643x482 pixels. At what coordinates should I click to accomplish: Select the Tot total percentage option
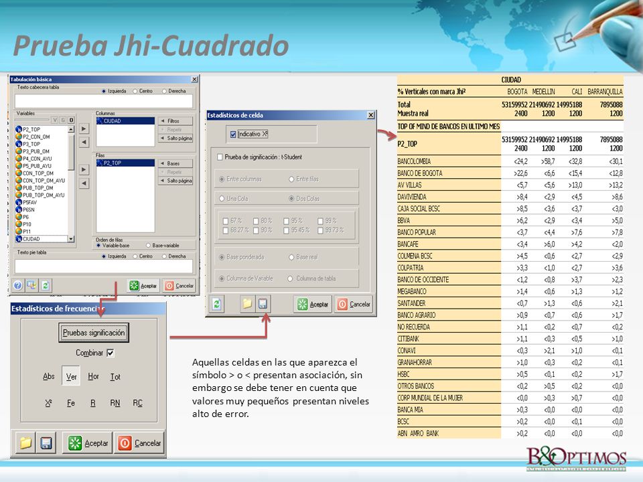[x=115, y=376]
